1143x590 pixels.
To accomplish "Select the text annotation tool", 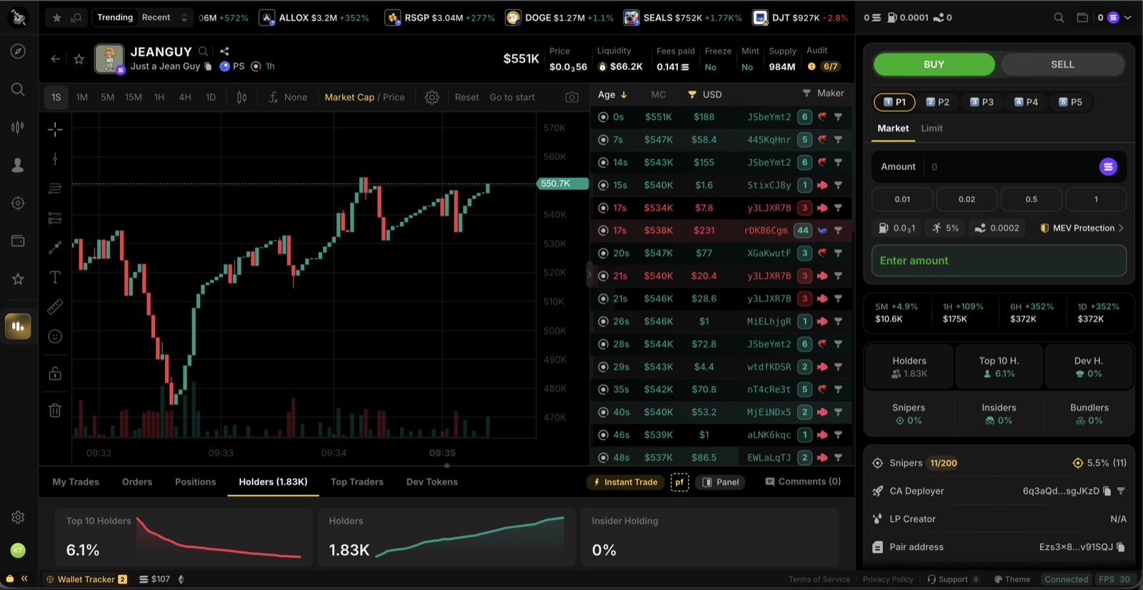I will point(55,277).
